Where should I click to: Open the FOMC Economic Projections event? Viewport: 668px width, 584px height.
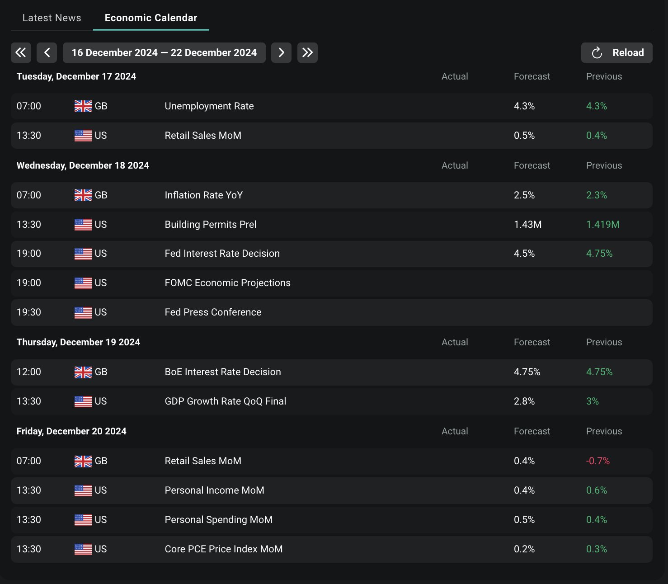pos(227,283)
